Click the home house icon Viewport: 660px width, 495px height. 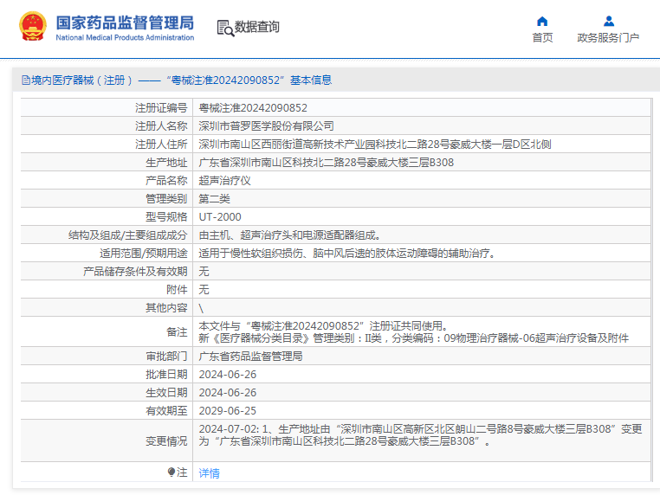542,21
